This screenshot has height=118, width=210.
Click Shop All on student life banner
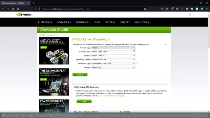(x=44, y=47)
